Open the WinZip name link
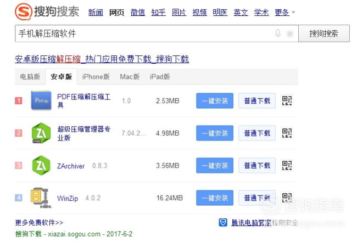Viewport: 357px width, 242px height. [x=68, y=198]
